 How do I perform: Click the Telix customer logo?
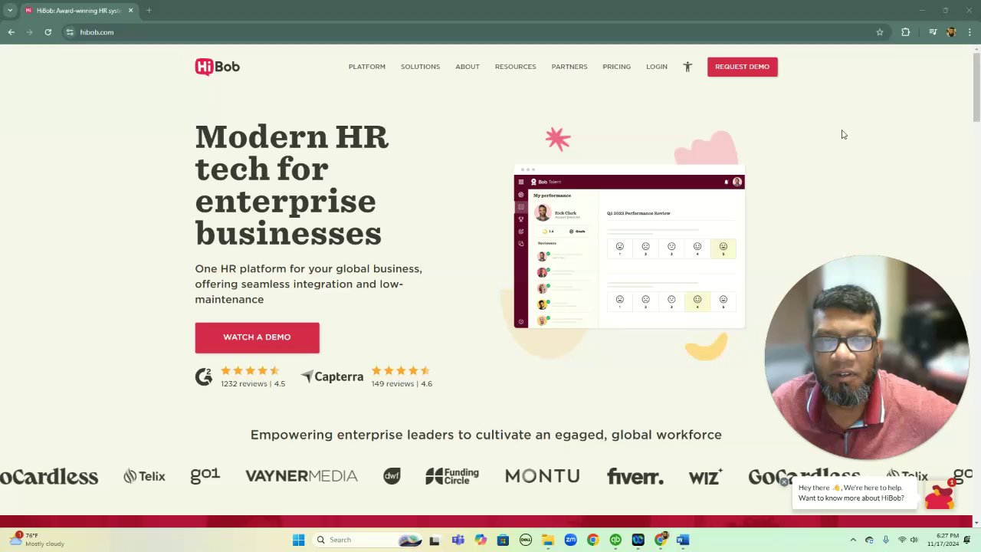tap(144, 476)
